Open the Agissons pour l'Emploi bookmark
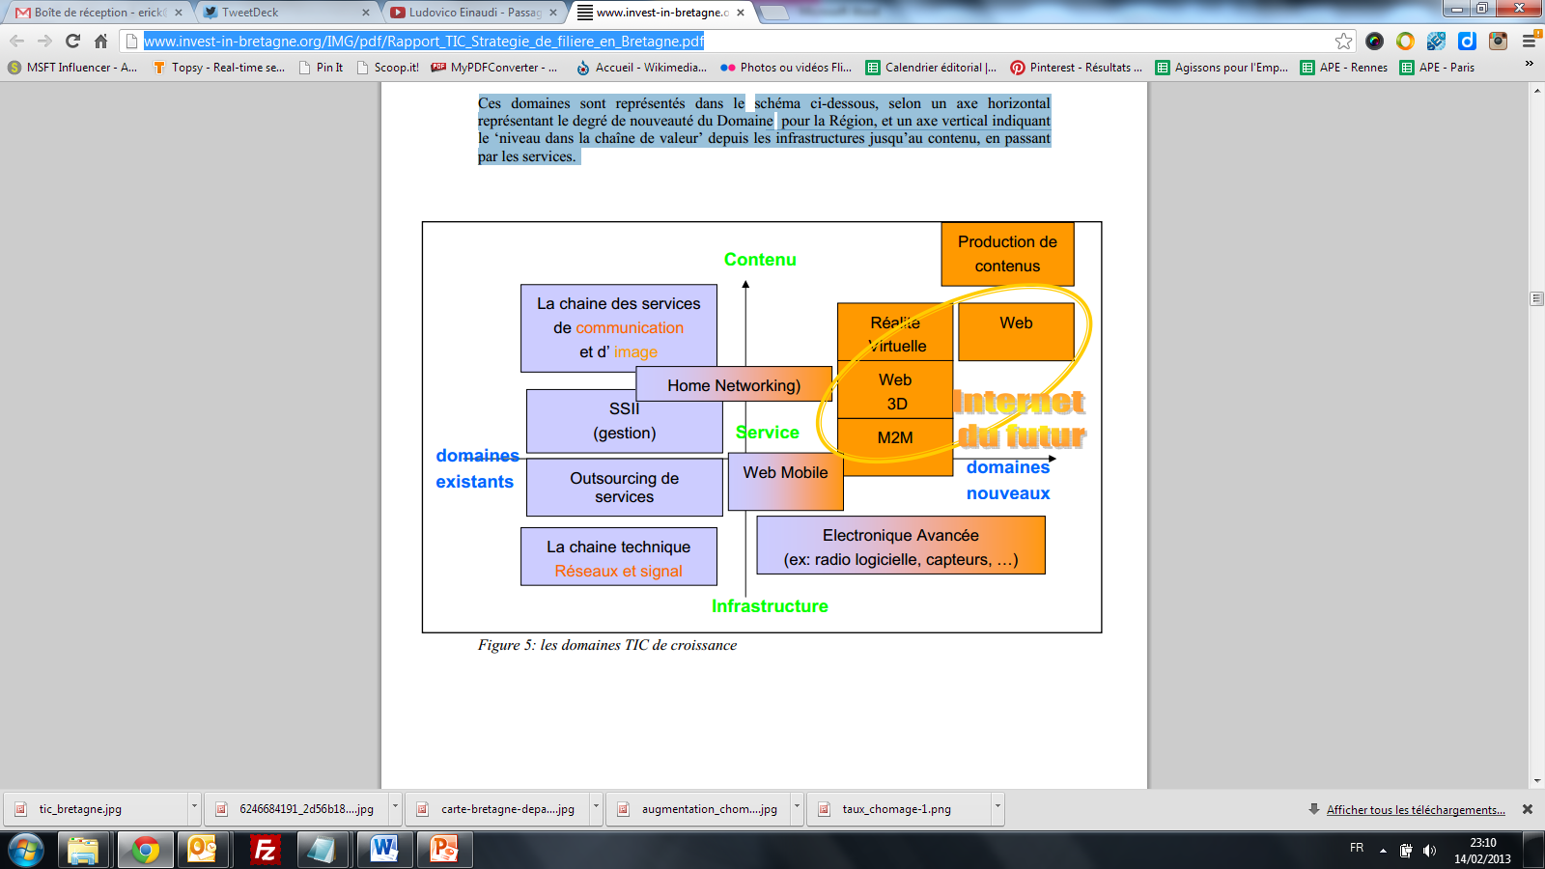Viewport: 1545px width, 869px height. 1222,68
